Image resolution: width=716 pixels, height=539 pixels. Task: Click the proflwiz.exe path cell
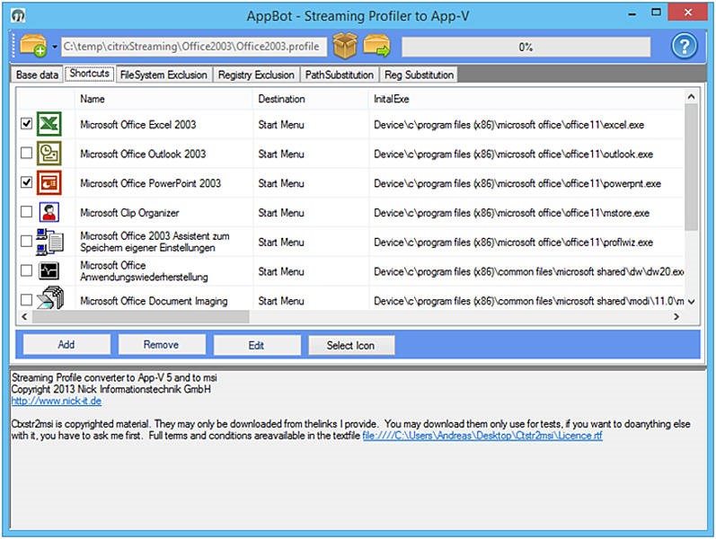(513, 242)
